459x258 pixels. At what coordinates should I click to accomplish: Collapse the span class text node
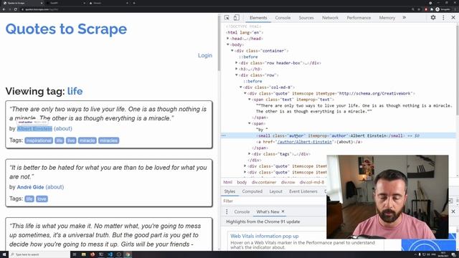click(250, 99)
